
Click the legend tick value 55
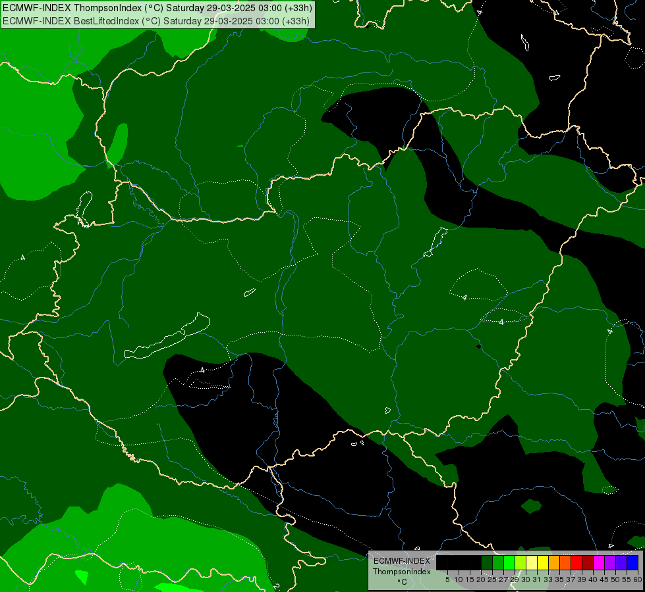coord(626,580)
